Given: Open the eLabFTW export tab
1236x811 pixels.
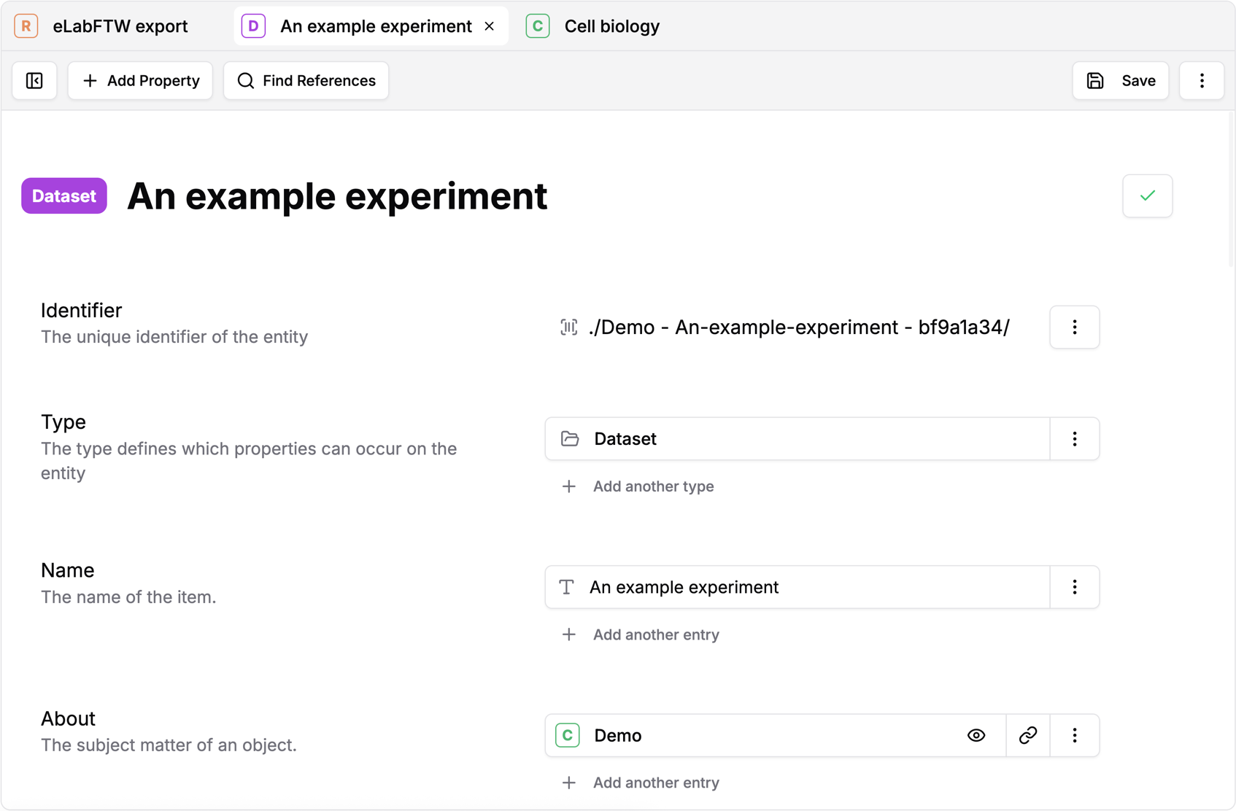Looking at the screenshot, I should point(119,26).
